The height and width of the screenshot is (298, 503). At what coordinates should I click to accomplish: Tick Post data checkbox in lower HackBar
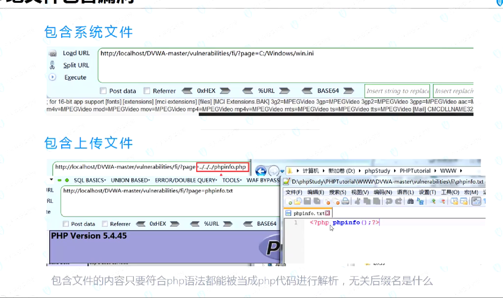[66, 224]
